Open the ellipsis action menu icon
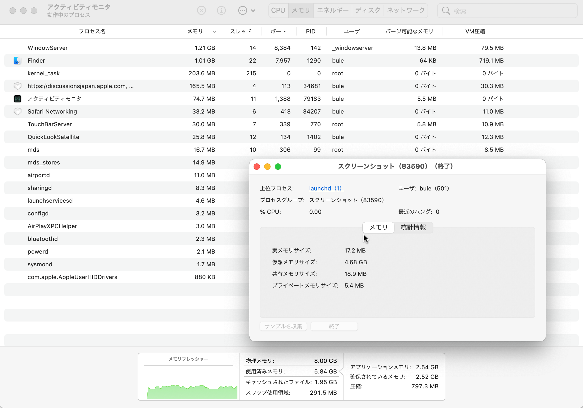583x408 pixels. coord(242,11)
